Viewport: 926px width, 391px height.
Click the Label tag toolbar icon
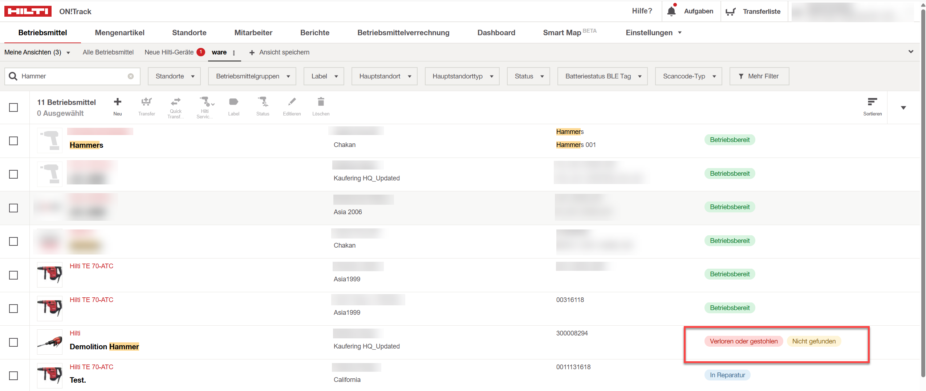[x=234, y=102]
